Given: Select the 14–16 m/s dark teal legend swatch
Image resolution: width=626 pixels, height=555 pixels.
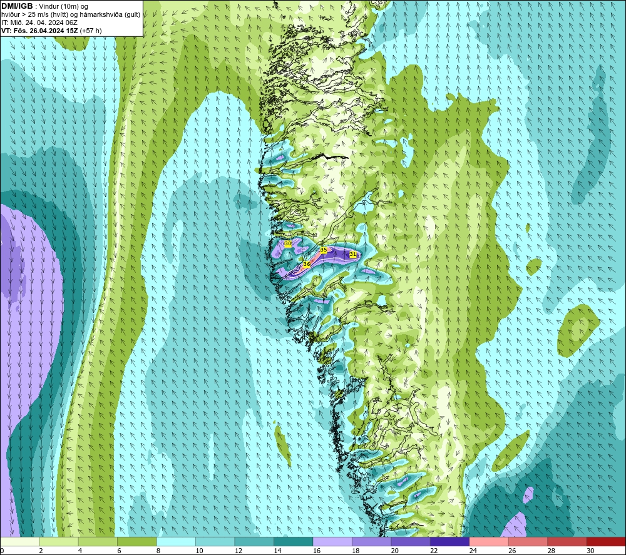Looking at the screenshot, I should tap(294, 541).
